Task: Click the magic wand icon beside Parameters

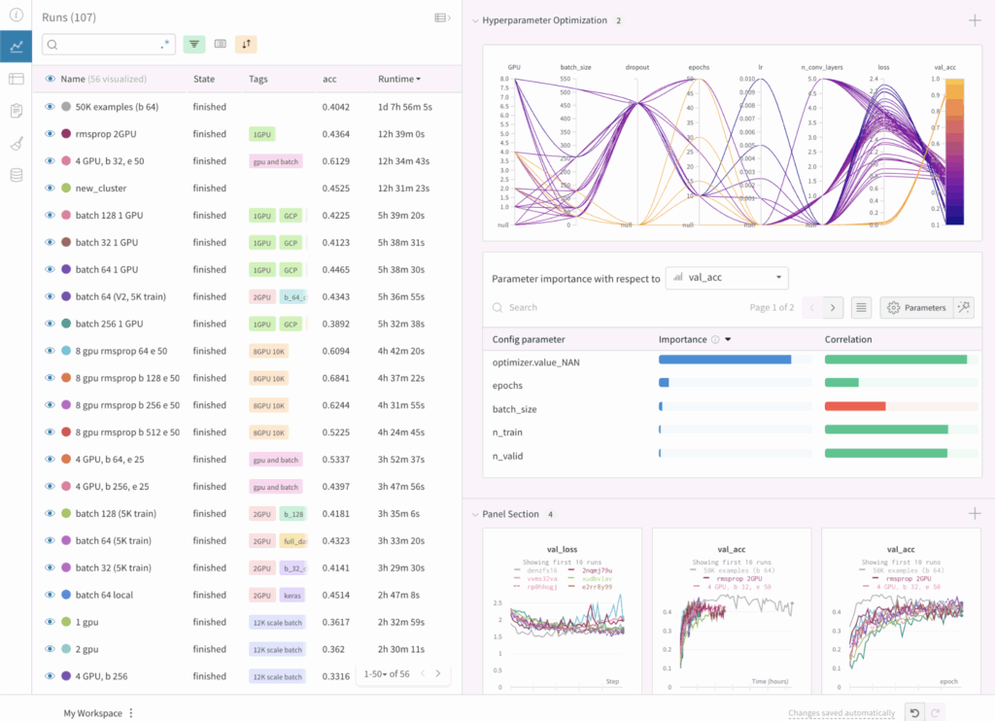Action: [x=963, y=306]
